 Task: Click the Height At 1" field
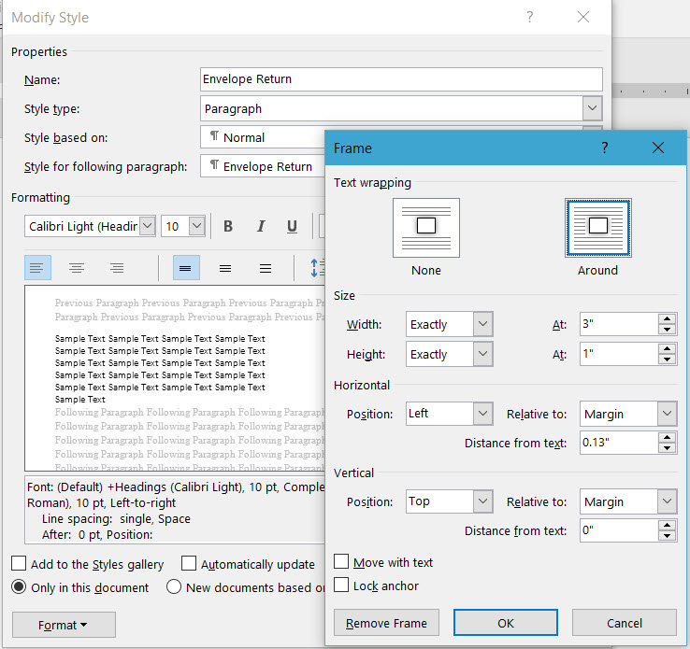click(x=619, y=354)
